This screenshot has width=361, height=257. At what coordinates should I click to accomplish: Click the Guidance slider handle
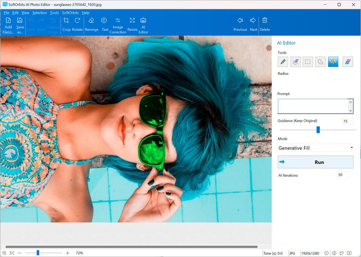(x=318, y=130)
